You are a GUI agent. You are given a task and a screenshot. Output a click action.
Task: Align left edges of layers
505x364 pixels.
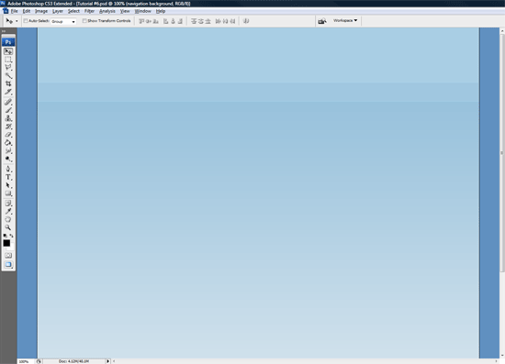click(166, 21)
